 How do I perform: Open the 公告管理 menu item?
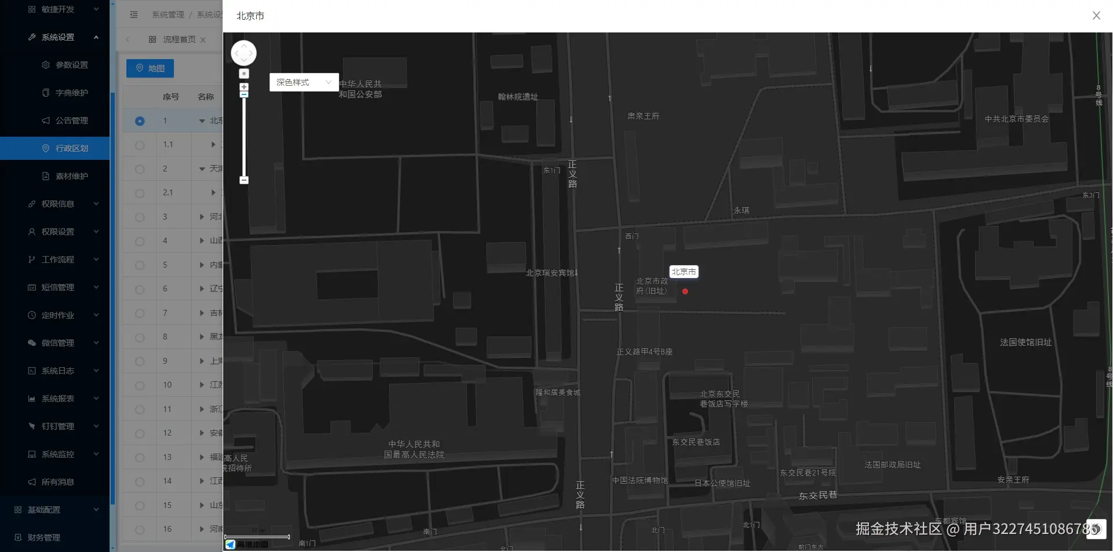click(54, 120)
